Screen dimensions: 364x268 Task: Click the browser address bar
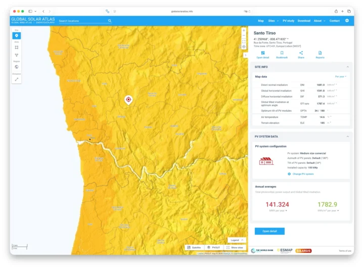tap(182, 11)
